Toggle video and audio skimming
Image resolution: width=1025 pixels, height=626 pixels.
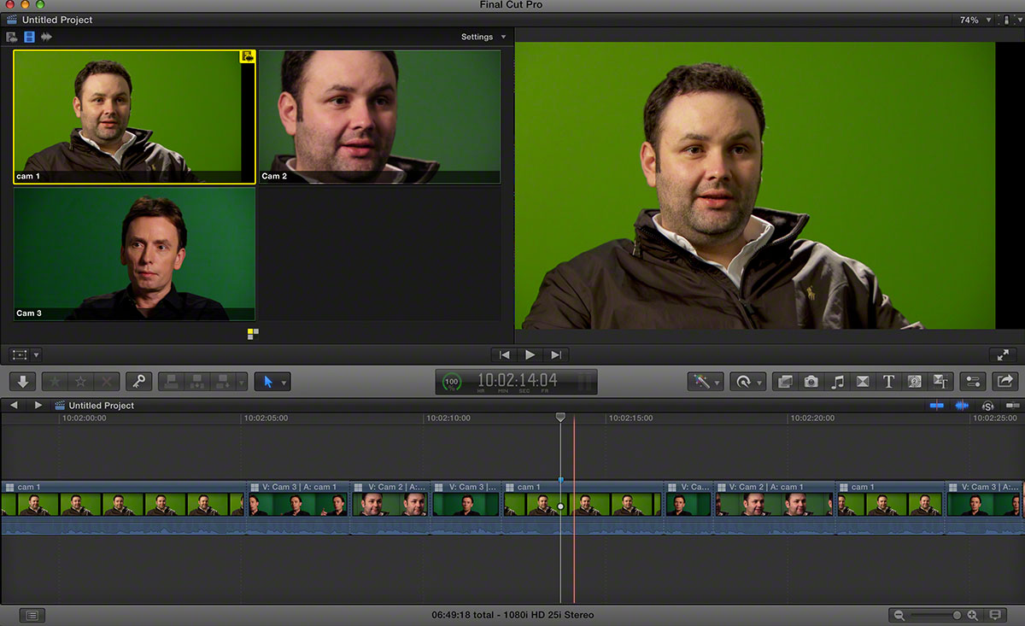point(937,405)
